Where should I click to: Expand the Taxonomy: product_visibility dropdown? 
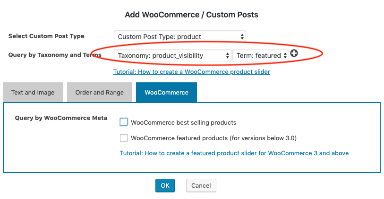[x=172, y=56]
